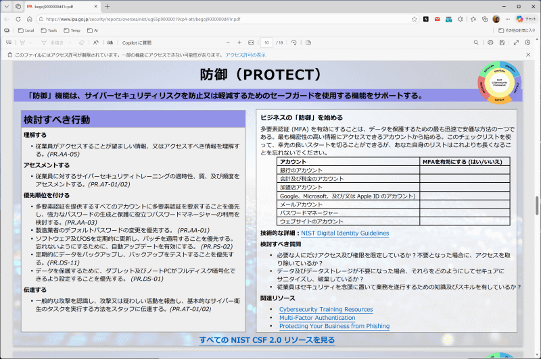Add this page to favorites (star)
The image size is (541, 359).
(415, 19)
